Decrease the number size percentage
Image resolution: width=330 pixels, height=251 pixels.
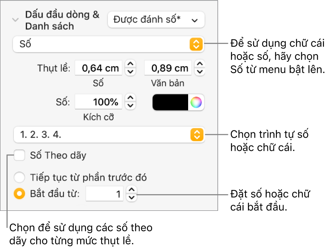click(x=130, y=105)
